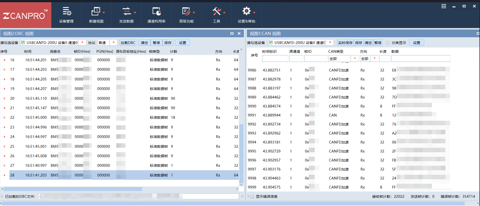Click 长度 filter input field
Viewport: 480px width, 206px height.
click(x=385, y=58)
